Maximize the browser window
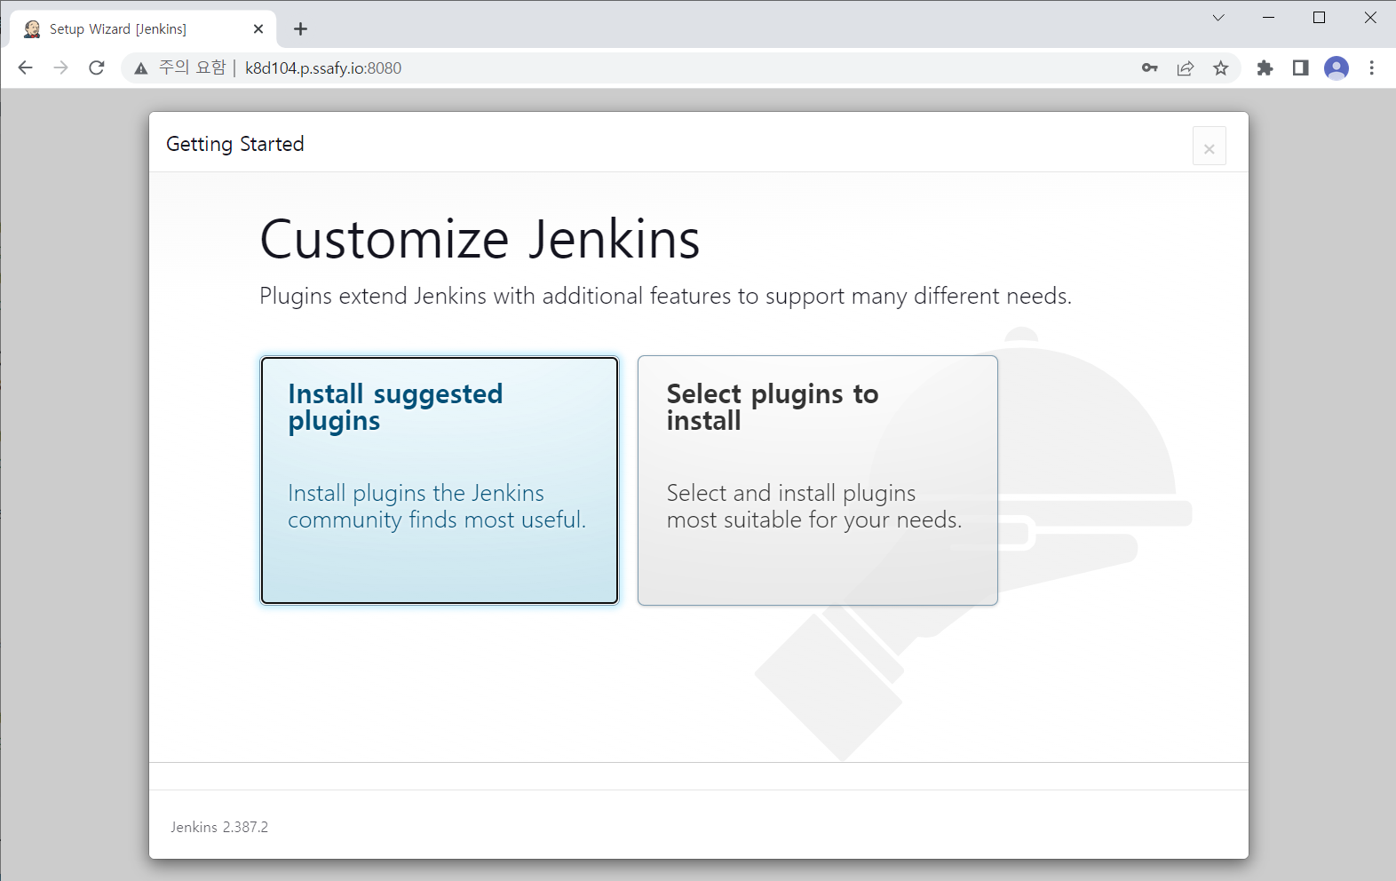 click(1320, 18)
